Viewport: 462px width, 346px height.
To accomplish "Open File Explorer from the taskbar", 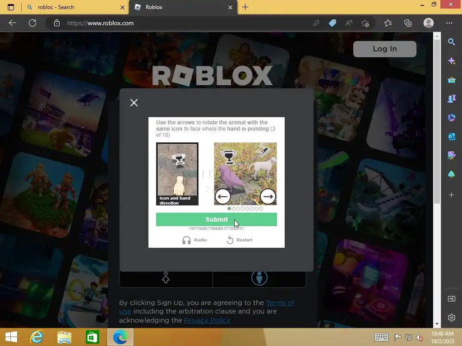I will point(64,337).
